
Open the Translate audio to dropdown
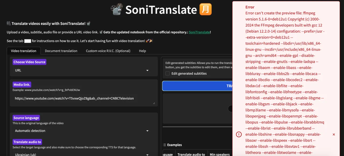(x=147, y=154)
